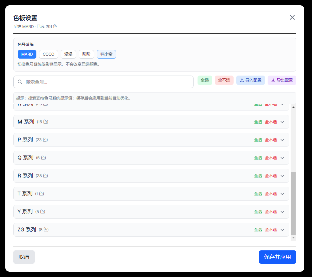
Task: Switch to 漫漫 color system
Action: (68, 54)
